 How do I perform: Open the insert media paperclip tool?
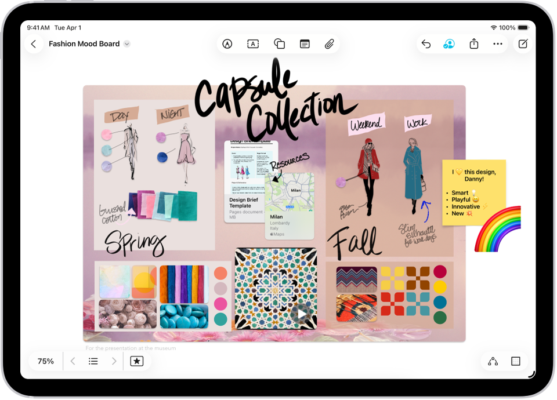(x=330, y=43)
